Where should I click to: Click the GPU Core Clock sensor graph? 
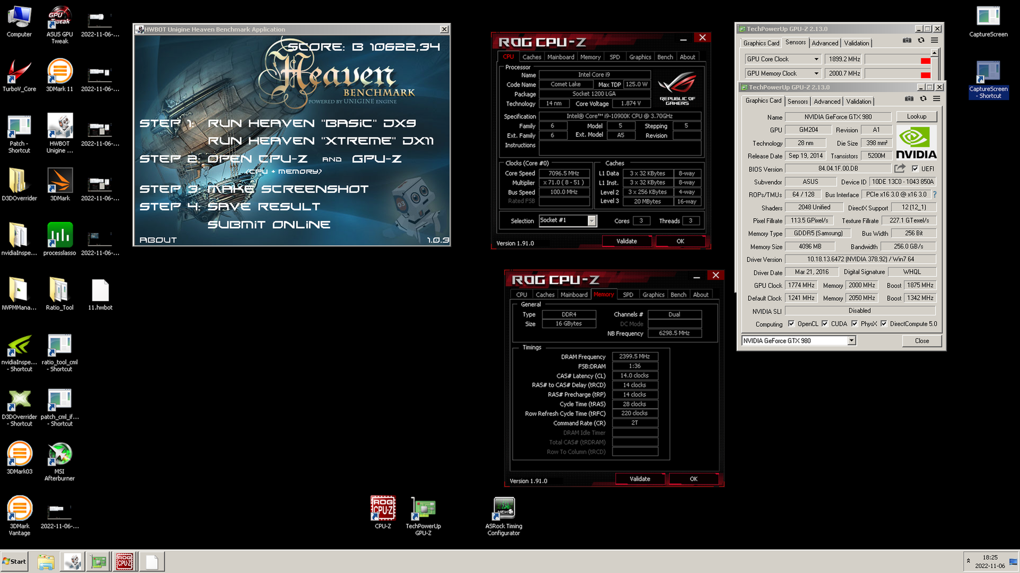tap(898, 59)
